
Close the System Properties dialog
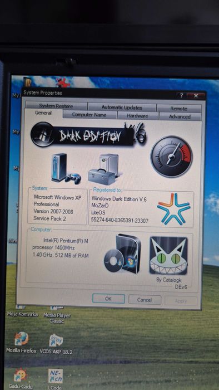tap(196, 96)
